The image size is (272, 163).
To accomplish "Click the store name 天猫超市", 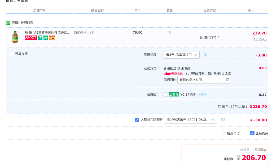I will pos(27,23).
